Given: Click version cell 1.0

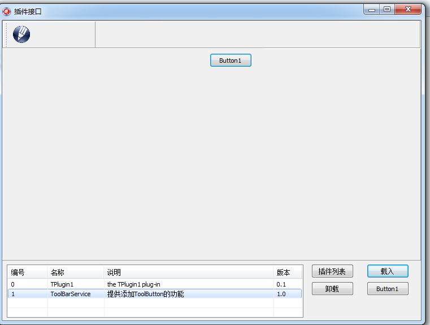Looking at the screenshot, I should pos(281,294).
